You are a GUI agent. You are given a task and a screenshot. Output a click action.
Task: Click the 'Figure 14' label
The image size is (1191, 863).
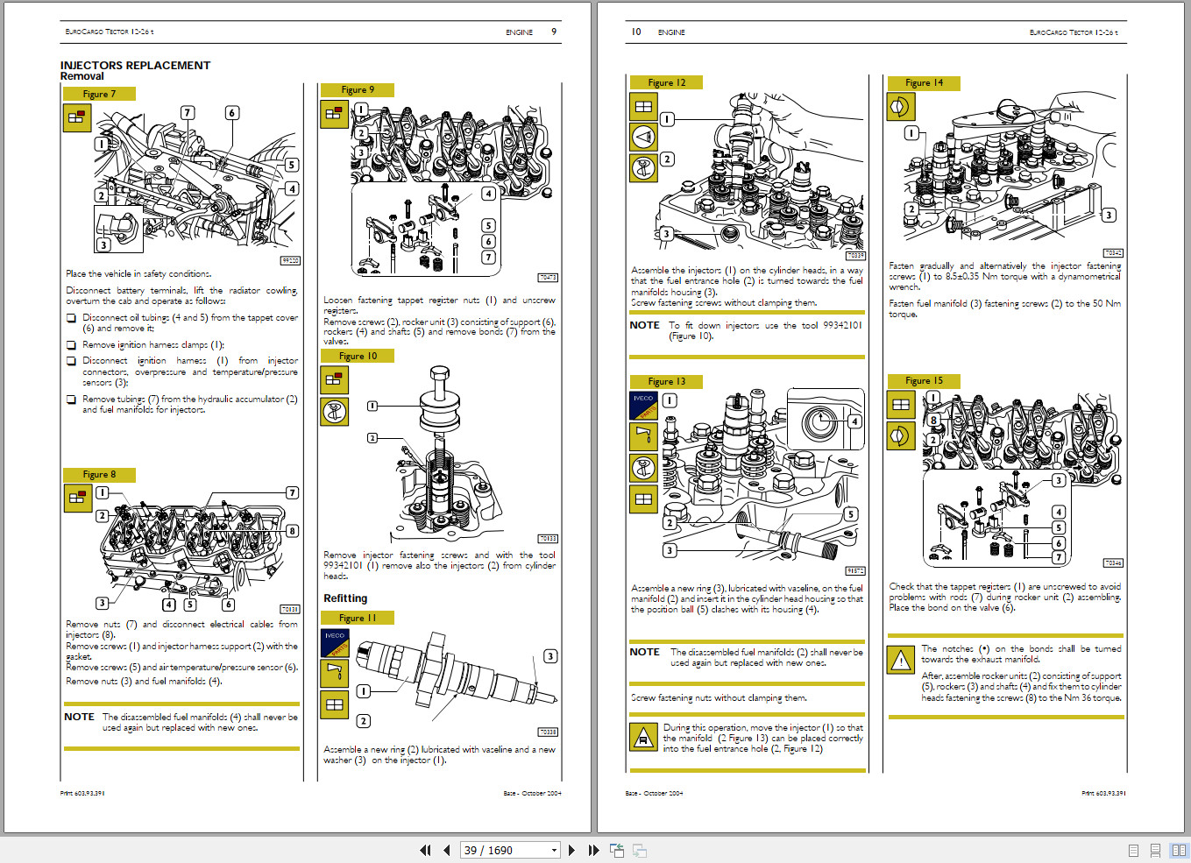pos(925,82)
